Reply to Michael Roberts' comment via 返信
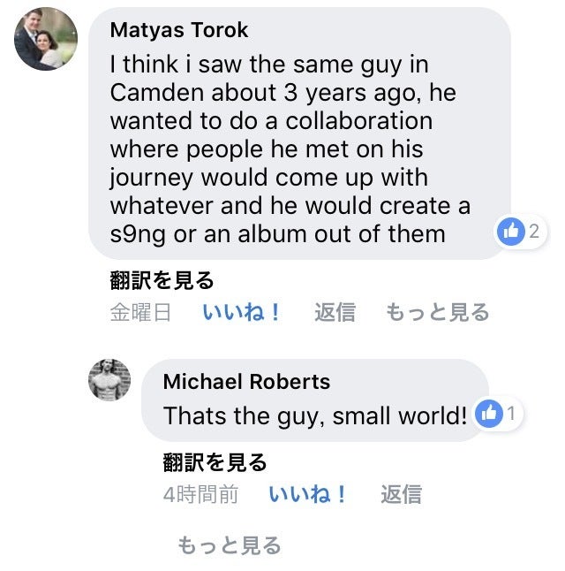This screenshot has width=565, height=571. [401, 494]
